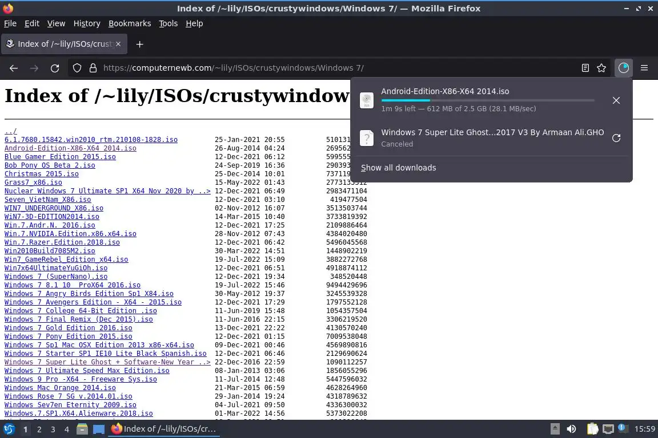Open Windows_Sev7en_Eternity_2009.iso link
The width and height of the screenshot is (658, 438).
point(70,404)
